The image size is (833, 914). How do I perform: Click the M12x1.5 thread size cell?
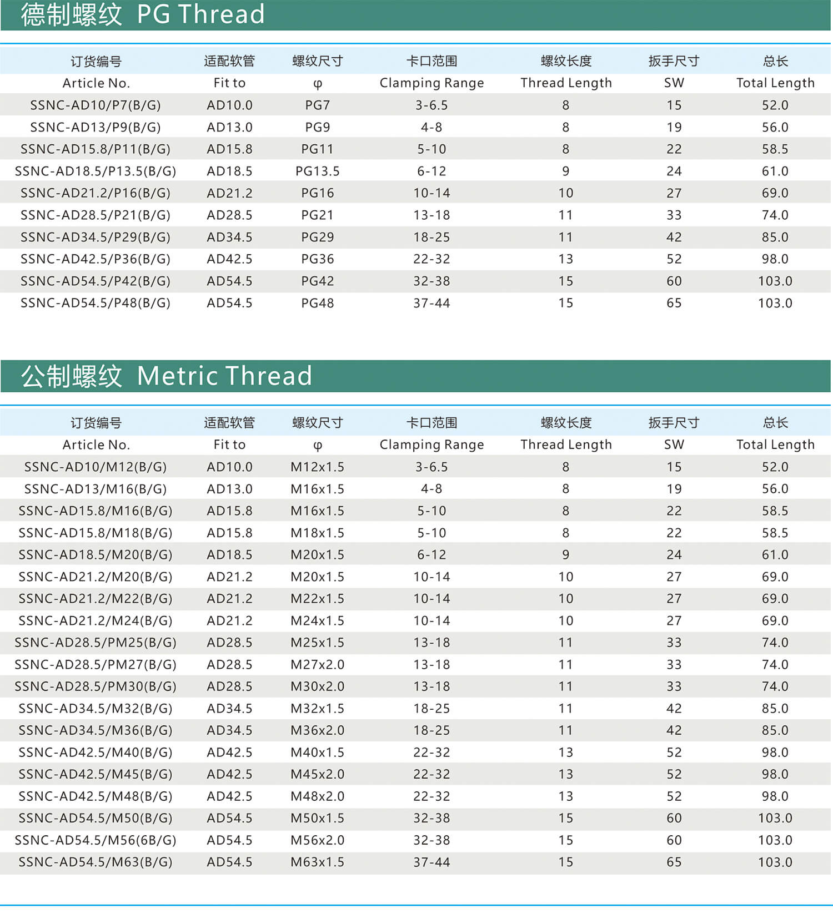(x=317, y=467)
